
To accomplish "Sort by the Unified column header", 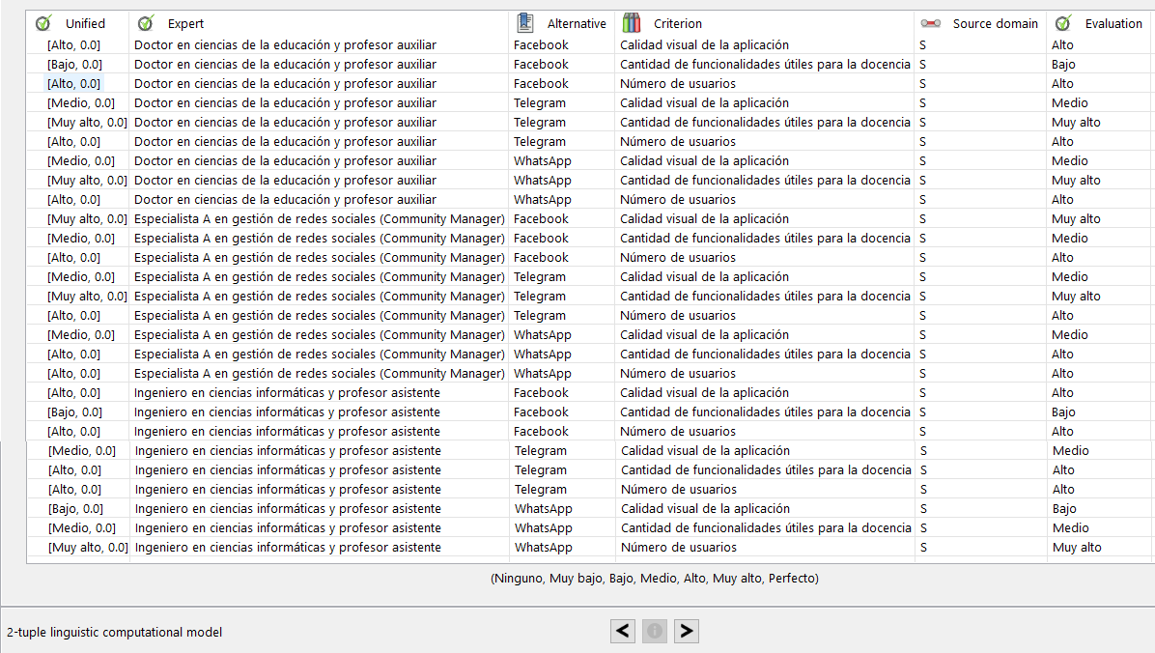I will point(85,23).
